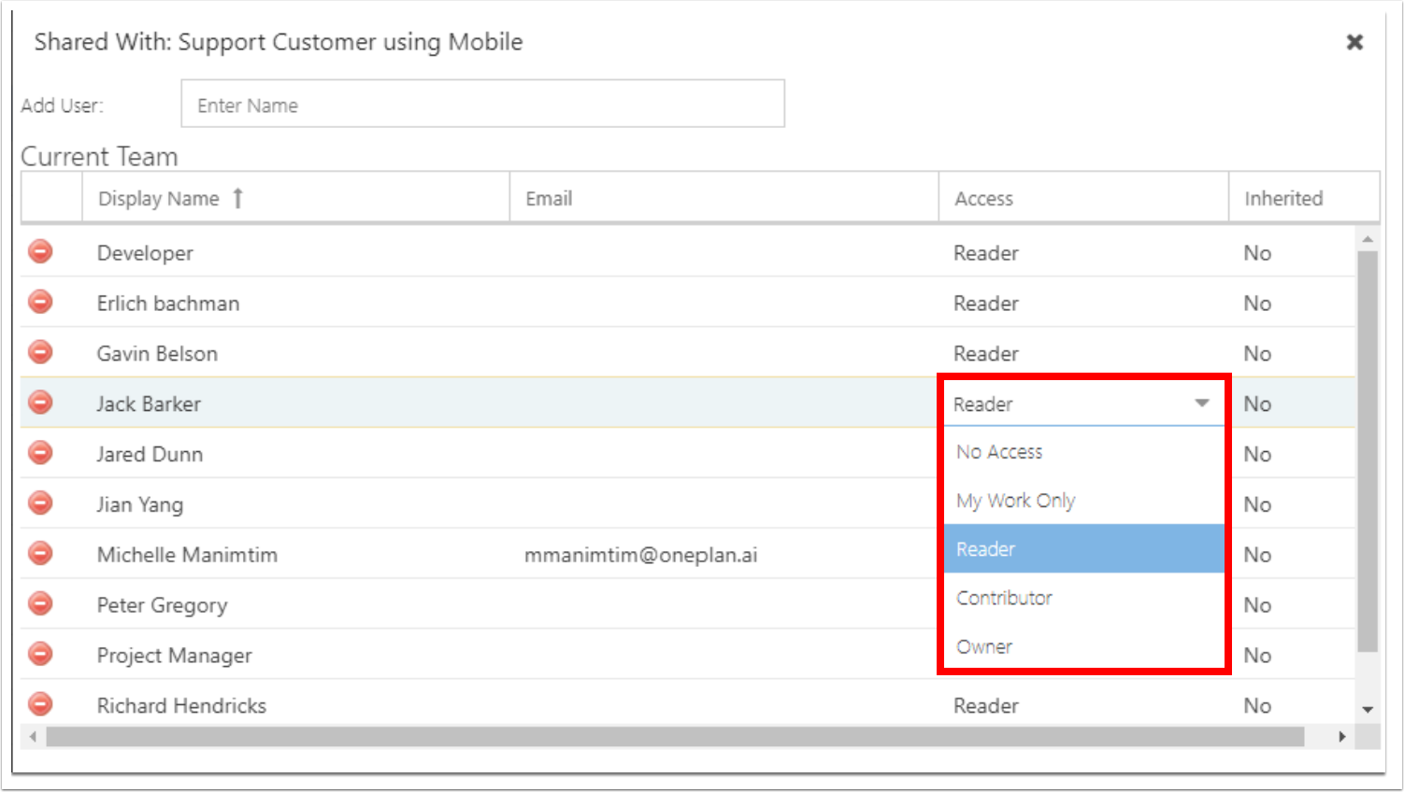Click the Add User label
The width and height of the screenshot is (1404, 792).
[x=62, y=106]
